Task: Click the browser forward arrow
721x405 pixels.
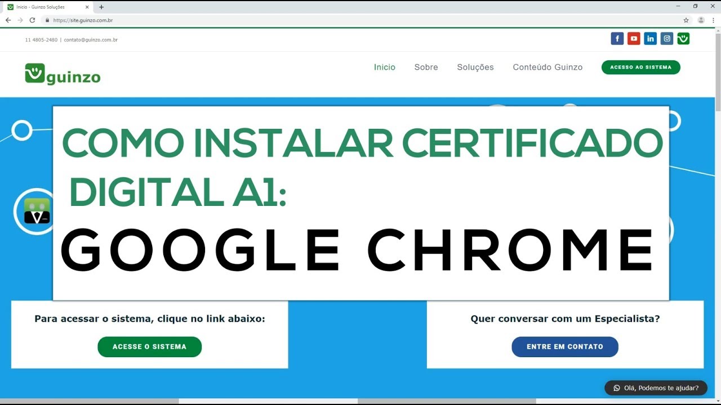Action: tap(20, 20)
